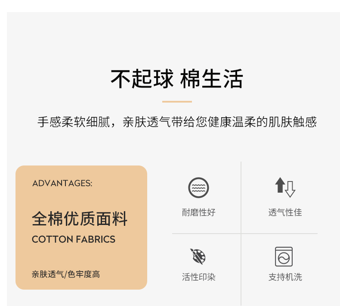Click the 不起球 棉生活 headline

(177, 78)
